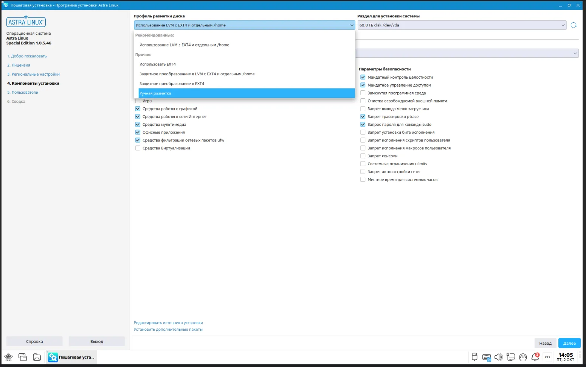Click the Astra Linux logo in the sidebar
The height and width of the screenshot is (367, 586).
26,22
